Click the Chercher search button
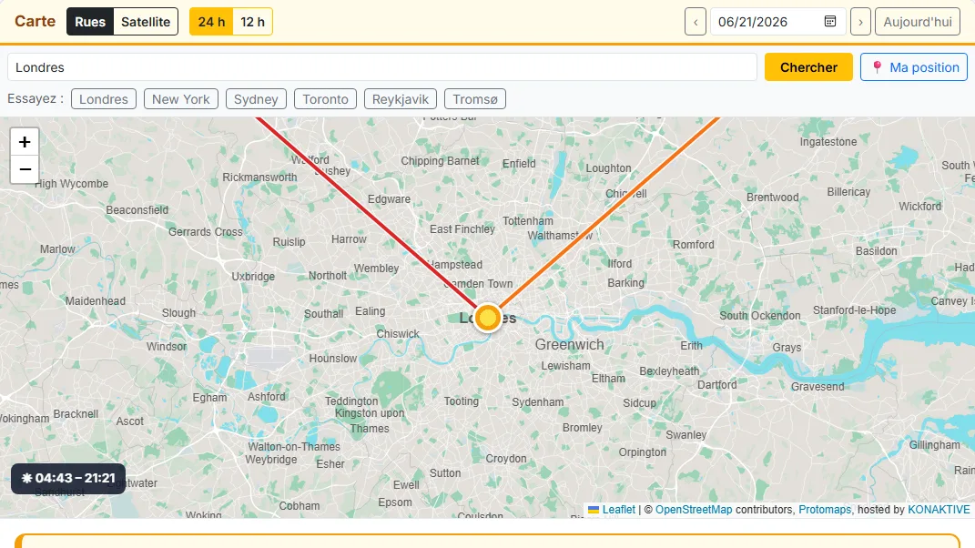975x548 pixels. click(x=808, y=67)
